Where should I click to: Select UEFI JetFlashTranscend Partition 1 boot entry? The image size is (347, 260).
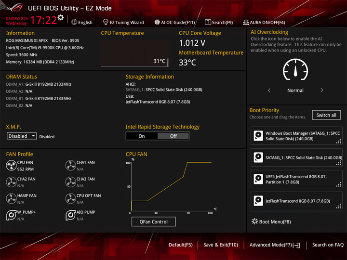coord(296,179)
